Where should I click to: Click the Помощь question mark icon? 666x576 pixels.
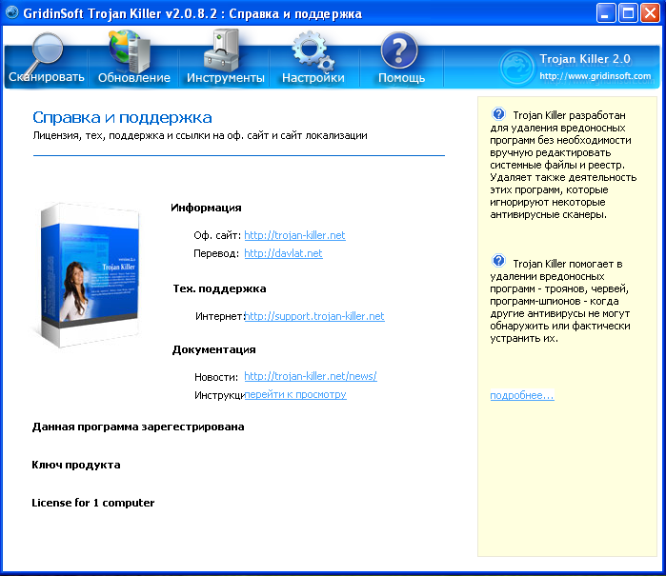399,50
